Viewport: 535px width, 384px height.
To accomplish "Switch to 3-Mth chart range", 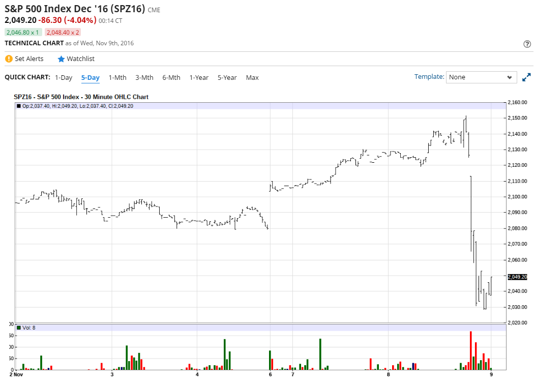I will [x=144, y=77].
